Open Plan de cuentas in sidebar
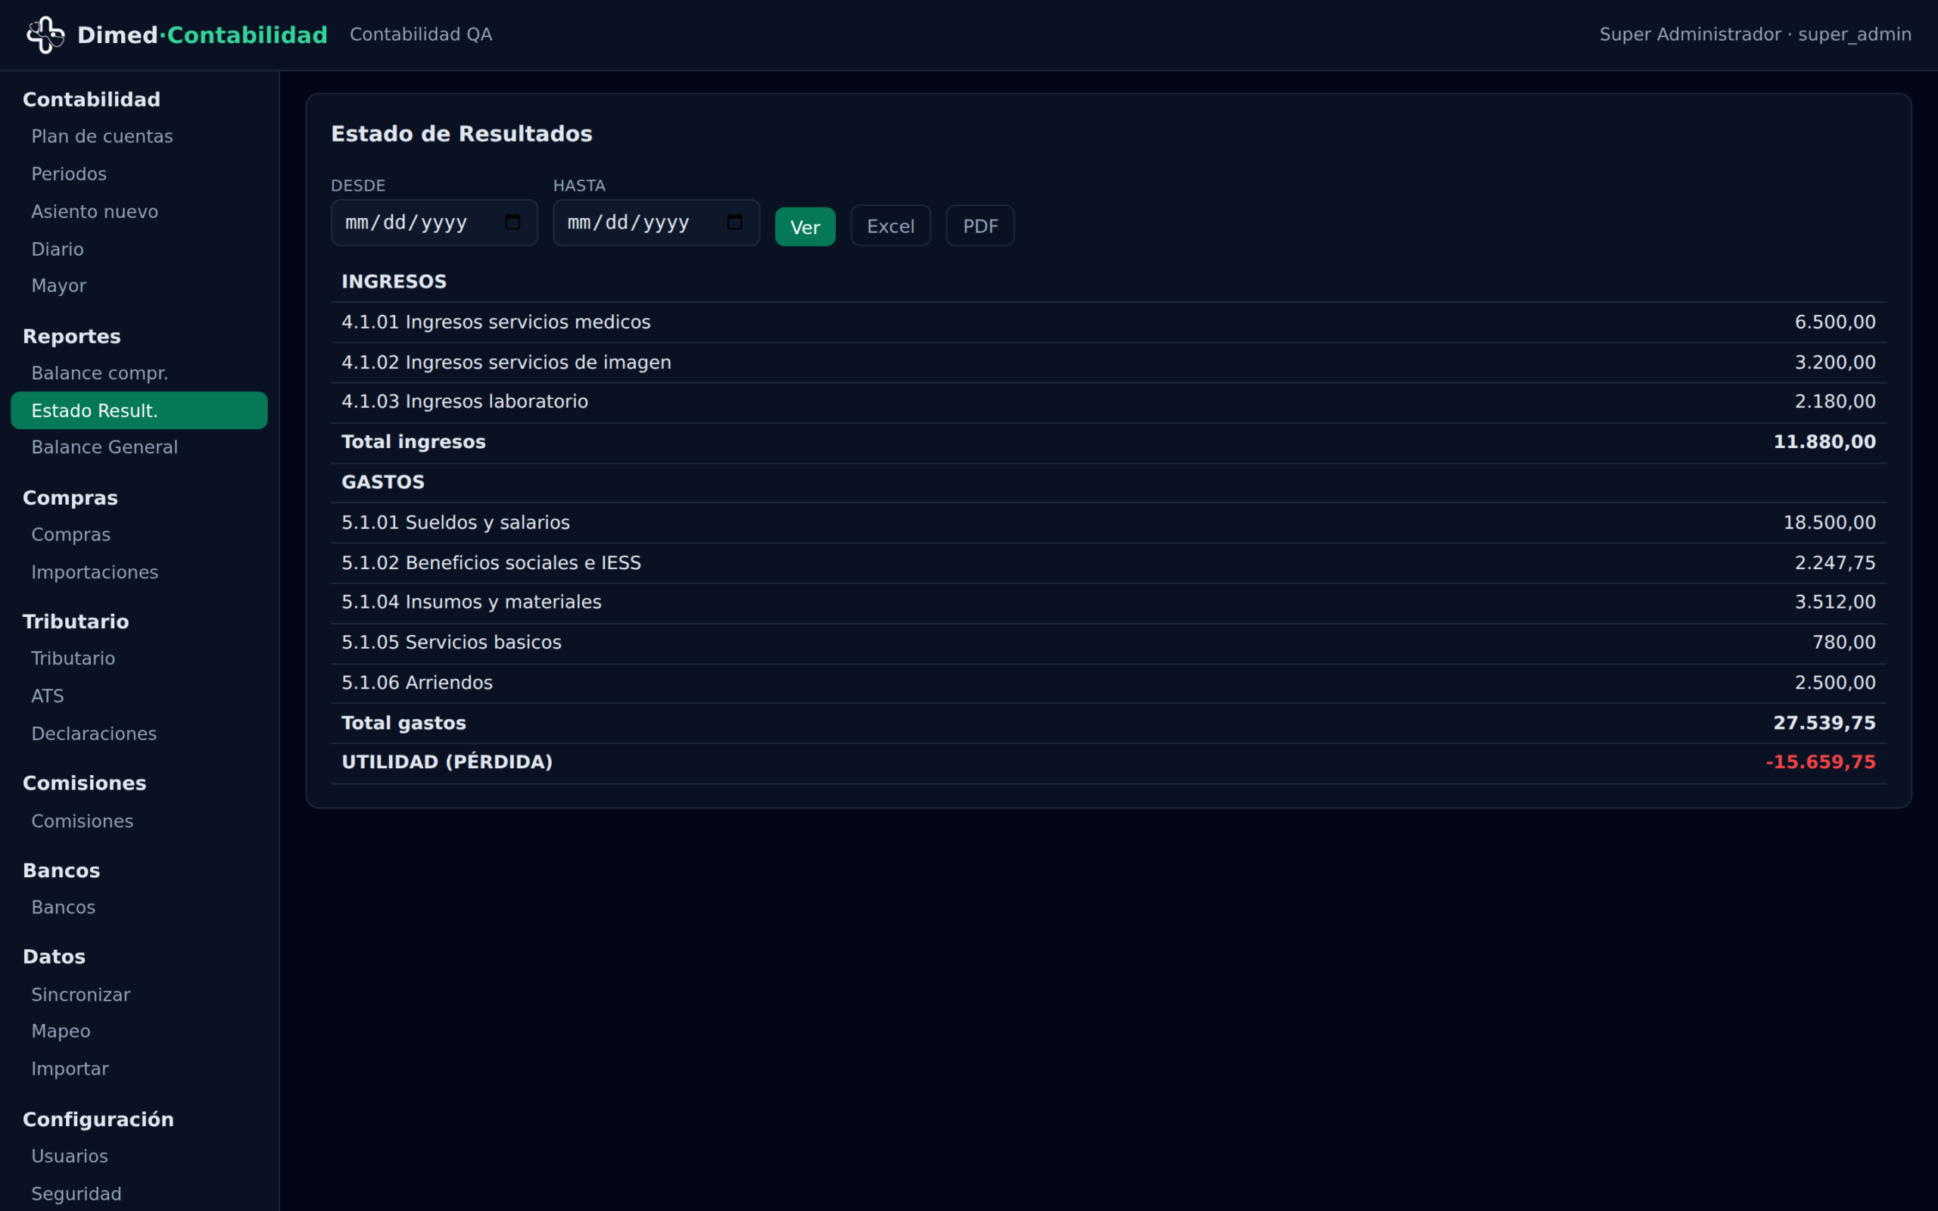 pos(101,136)
